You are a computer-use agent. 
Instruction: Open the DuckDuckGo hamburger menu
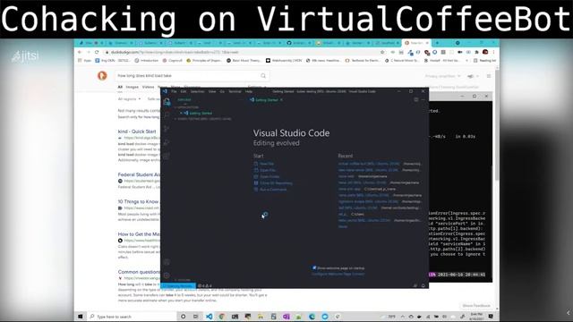click(x=489, y=76)
